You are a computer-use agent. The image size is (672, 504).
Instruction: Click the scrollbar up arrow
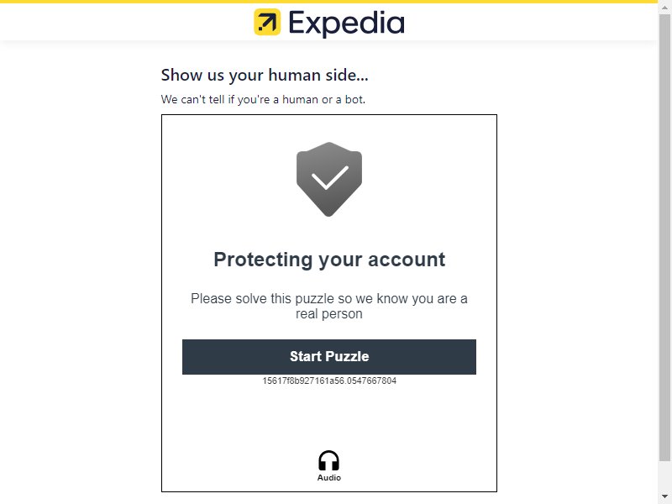tap(664, 8)
